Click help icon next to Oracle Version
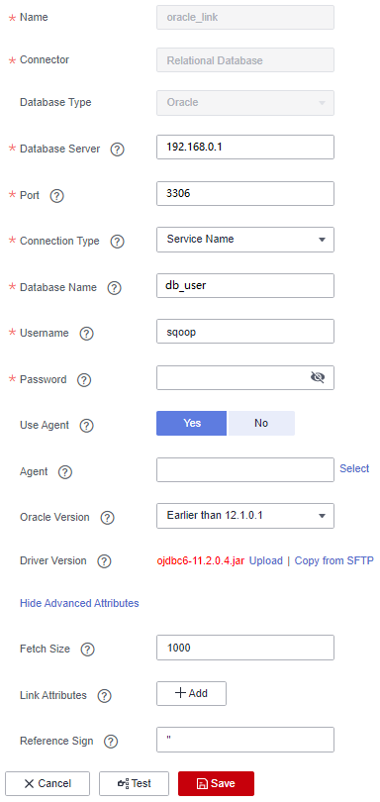 (x=107, y=518)
